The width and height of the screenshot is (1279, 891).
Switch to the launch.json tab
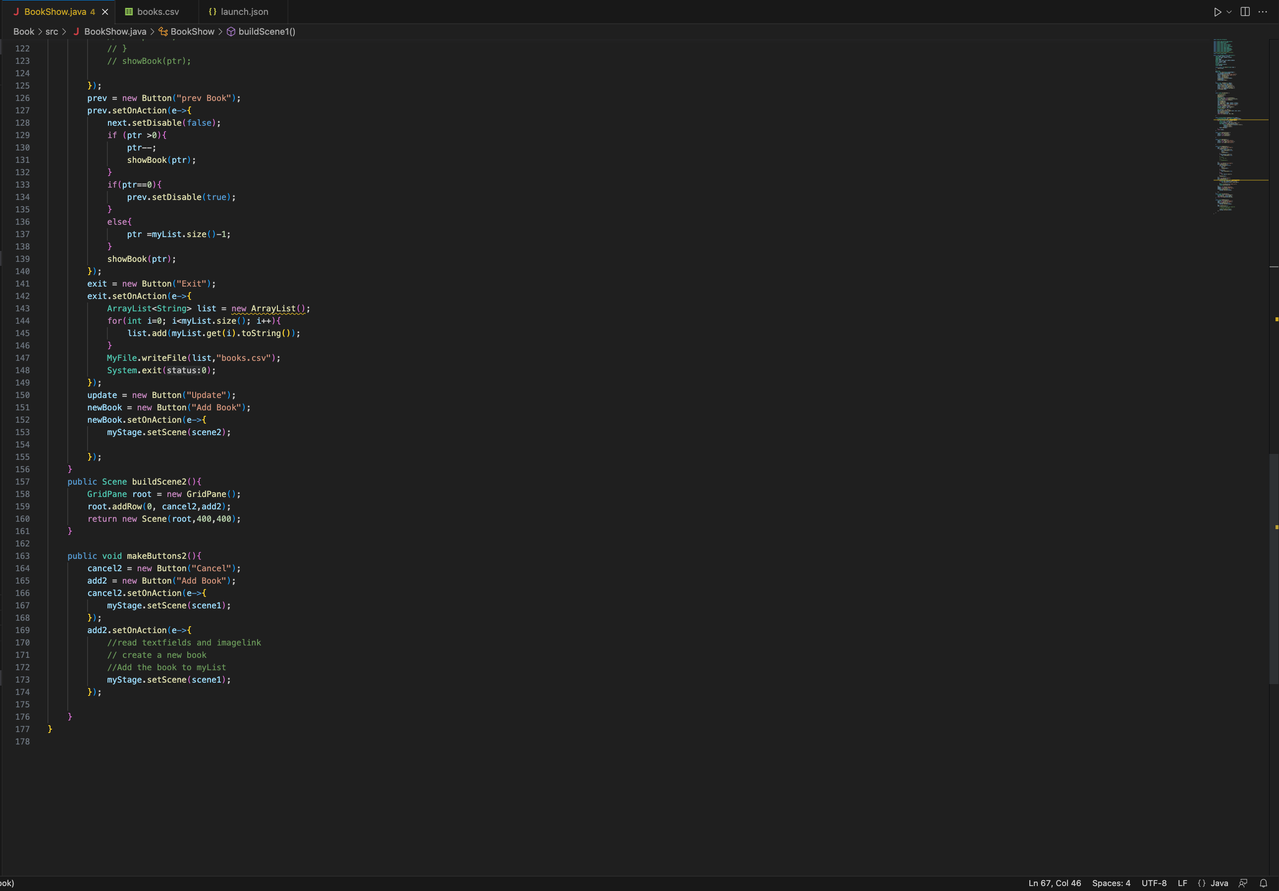[244, 12]
